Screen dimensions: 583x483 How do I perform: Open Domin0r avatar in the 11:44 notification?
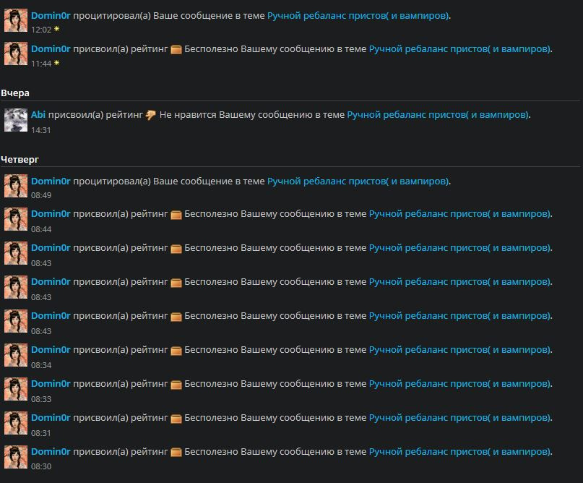[16, 54]
